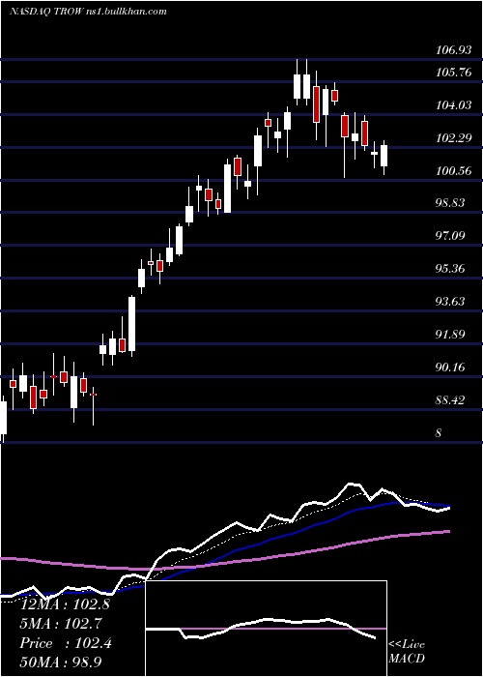Select the 88.42 price level label

click(x=451, y=399)
